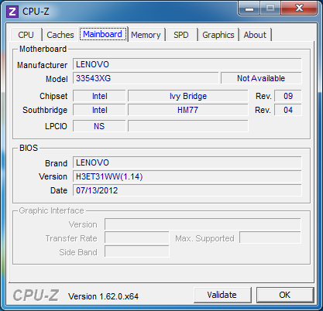This screenshot has width=323, height=311.
Task: Click the disabled maximize button
Action: tap(270, 9)
